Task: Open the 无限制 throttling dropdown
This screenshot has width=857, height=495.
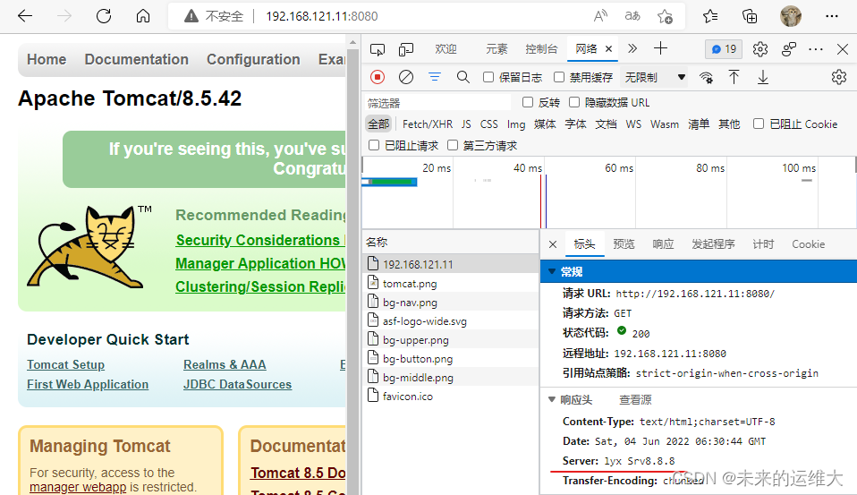Action: pos(655,78)
